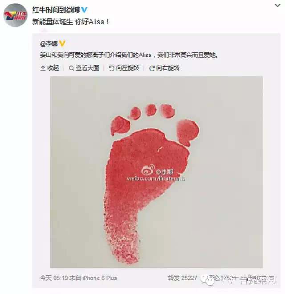This screenshot has width=285, height=294.
Task: Open the 红牛时间到微博 profile avatar
Action: 15,15
